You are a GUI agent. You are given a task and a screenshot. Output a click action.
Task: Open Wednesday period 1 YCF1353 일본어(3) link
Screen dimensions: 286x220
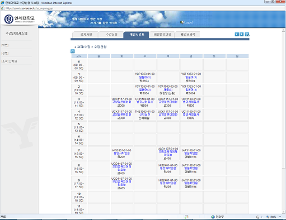pos(145,77)
